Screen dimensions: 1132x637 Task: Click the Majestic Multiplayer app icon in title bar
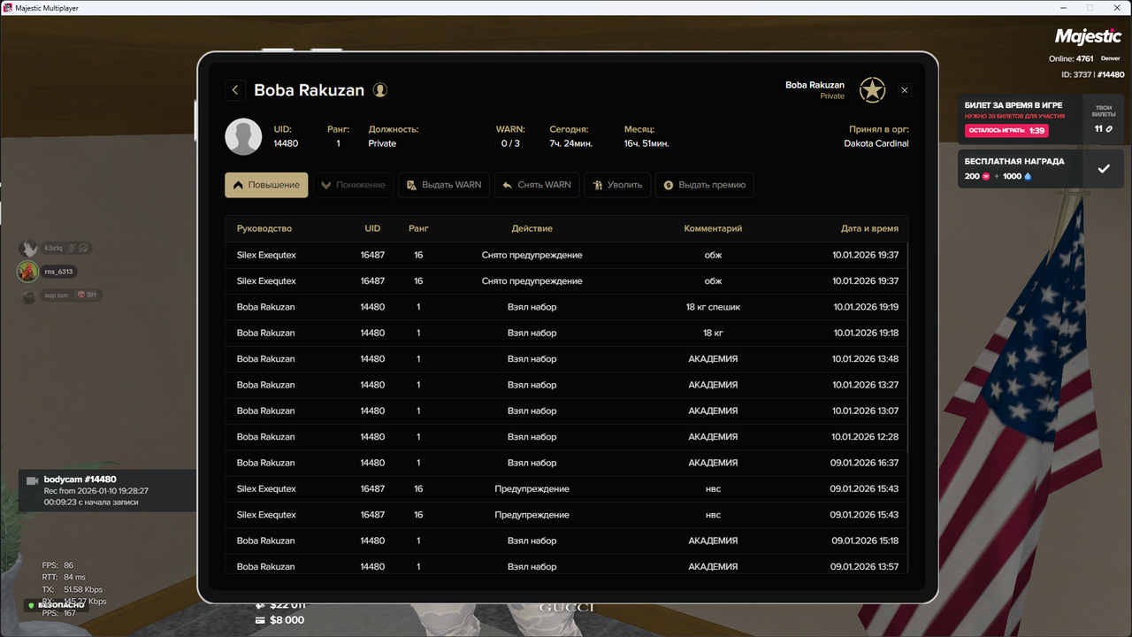click(x=7, y=7)
